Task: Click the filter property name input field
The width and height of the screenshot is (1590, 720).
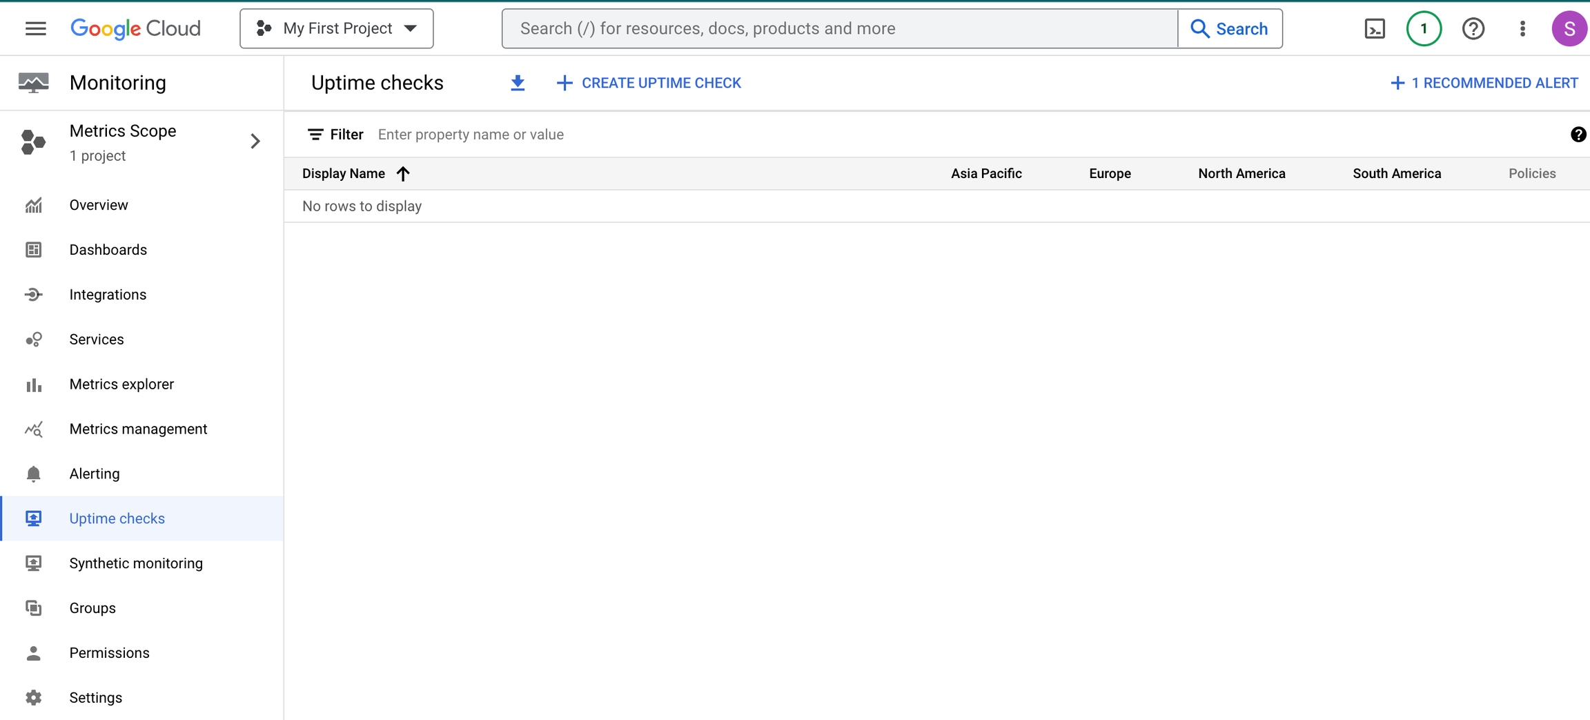Action: click(621, 135)
